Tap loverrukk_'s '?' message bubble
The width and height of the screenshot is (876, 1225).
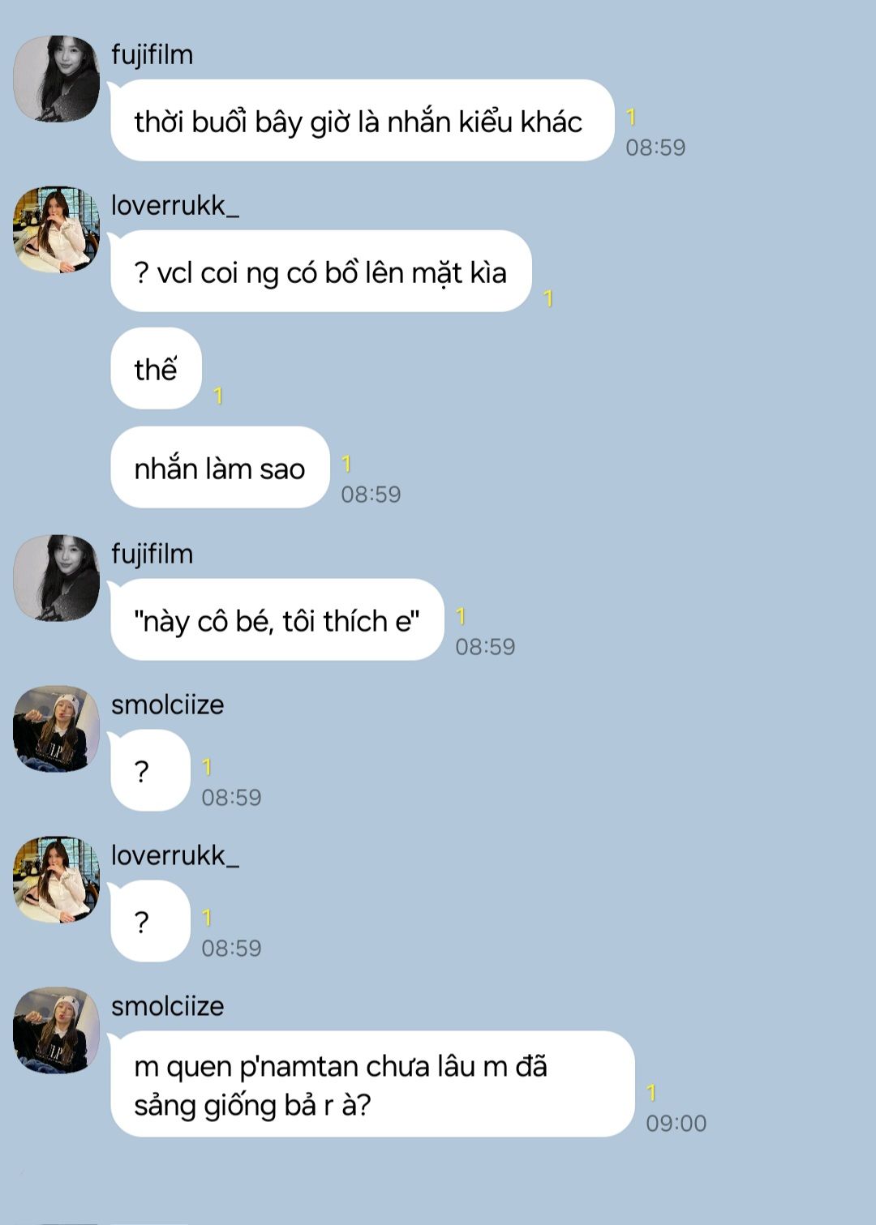149,922
